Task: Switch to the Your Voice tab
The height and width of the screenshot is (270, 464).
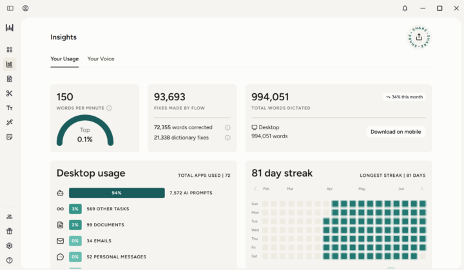Action: (101, 59)
